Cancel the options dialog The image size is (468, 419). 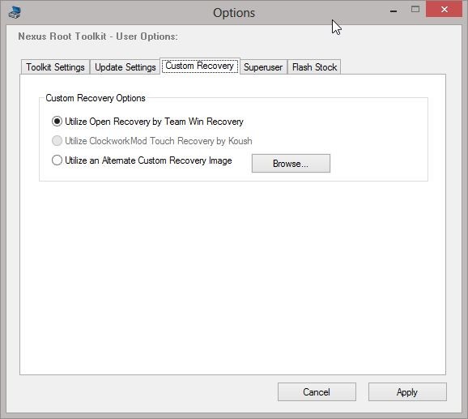pyautogui.click(x=317, y=391)
